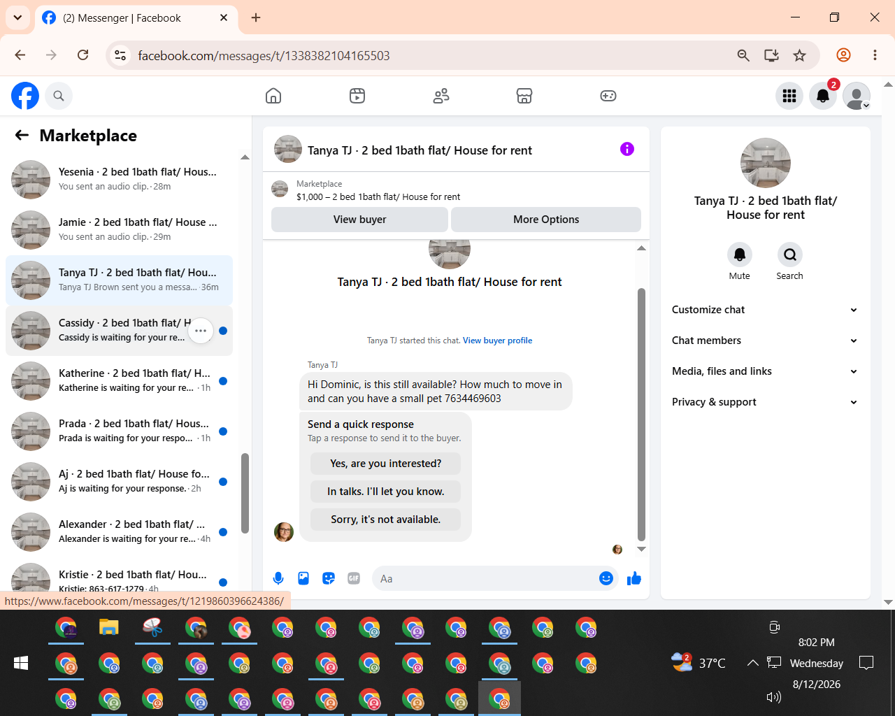Viewport: 895px width, 716px height.
Task: Open Chrome tab search dropdown
Action: point(17,17)
